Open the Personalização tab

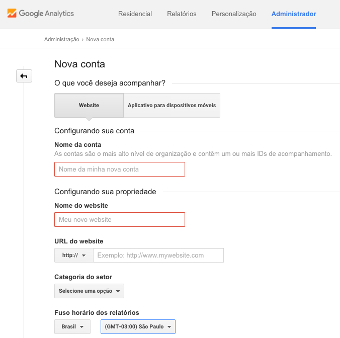click(233, 14)
